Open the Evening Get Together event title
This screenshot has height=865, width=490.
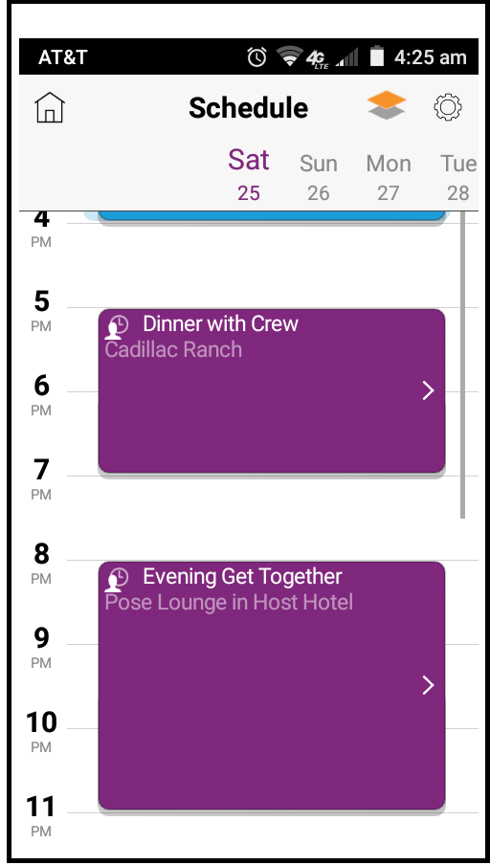[242, 577]
